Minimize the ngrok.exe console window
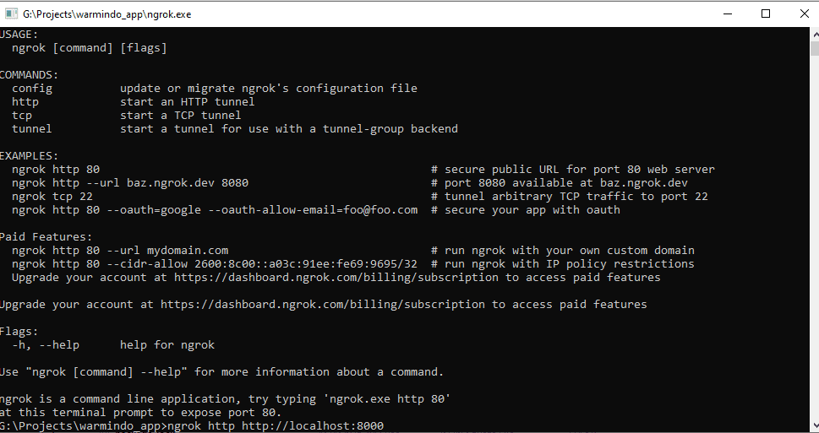The image size is (819, 433). (x=728, y=14)
